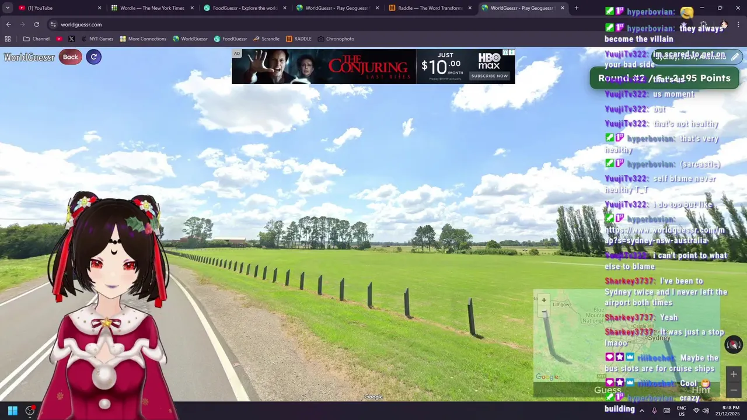747x420 pixels.
Task: Zoom out the mini map with minus
Action: [544, 312]
